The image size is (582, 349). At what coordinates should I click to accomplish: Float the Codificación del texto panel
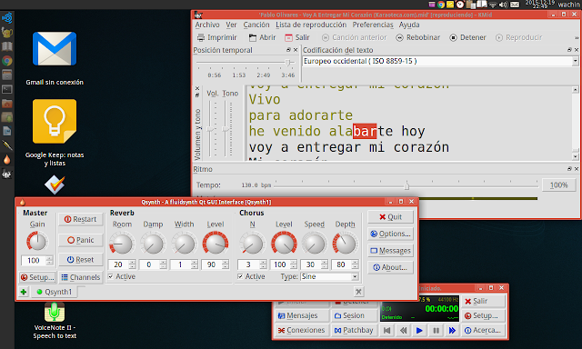click(x=569, y=50)
